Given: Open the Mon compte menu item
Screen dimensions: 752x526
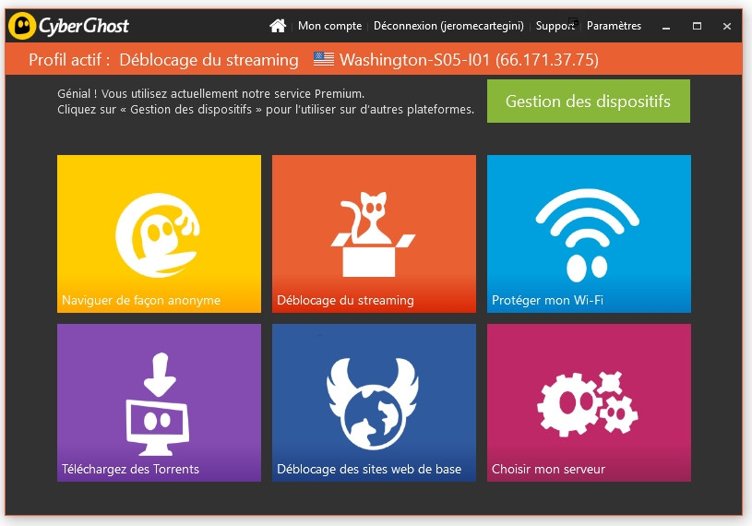Looking at the screenshot, I should (x=329, y=26).
